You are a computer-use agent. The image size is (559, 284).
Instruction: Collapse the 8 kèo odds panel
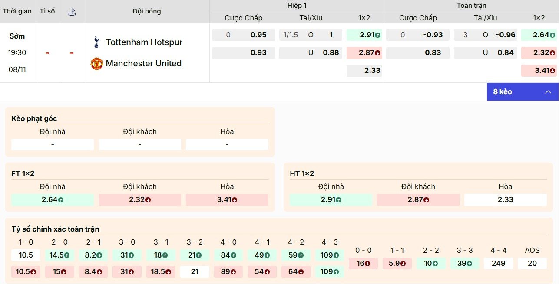(548, 92)
